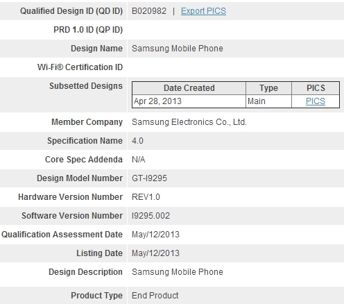344x304 pixels.
Task: Select the Apr 28, 2013 date cell
Action: point(189,101)
